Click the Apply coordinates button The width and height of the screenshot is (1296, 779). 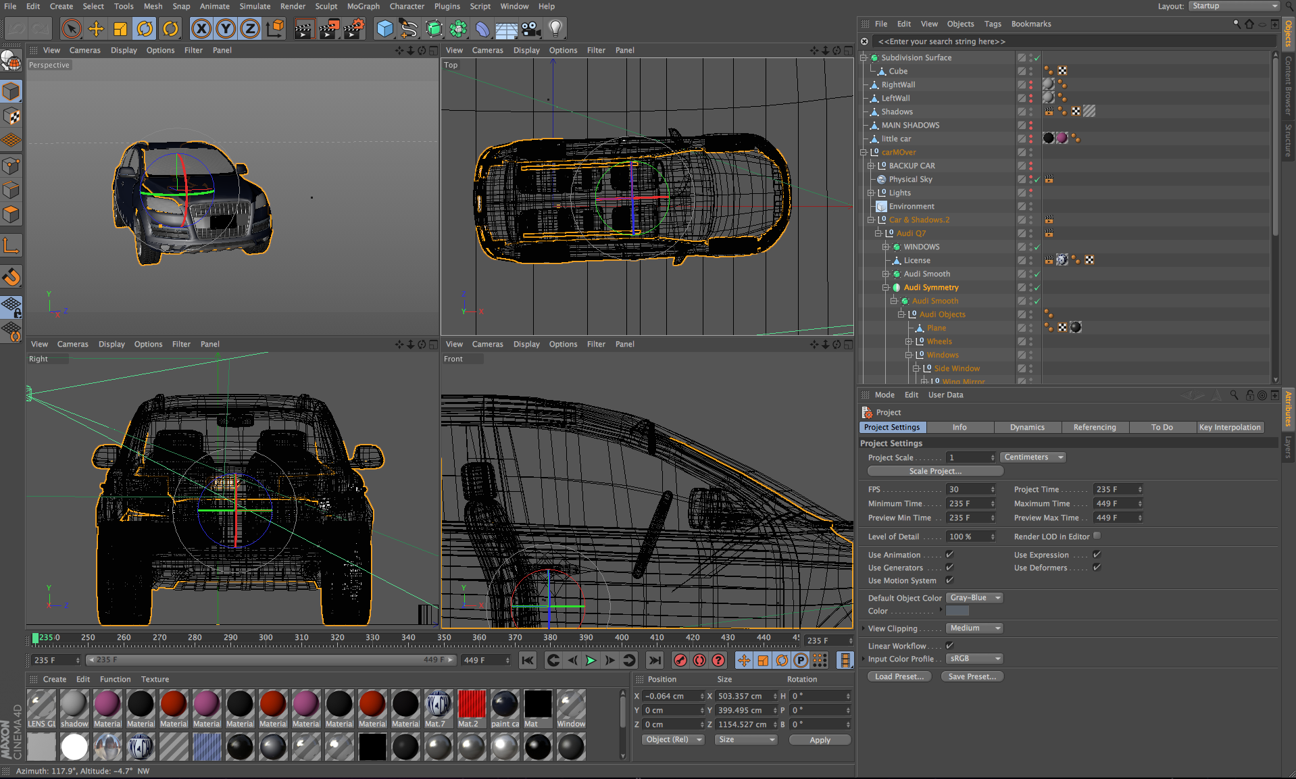click(x=820, y=740)
